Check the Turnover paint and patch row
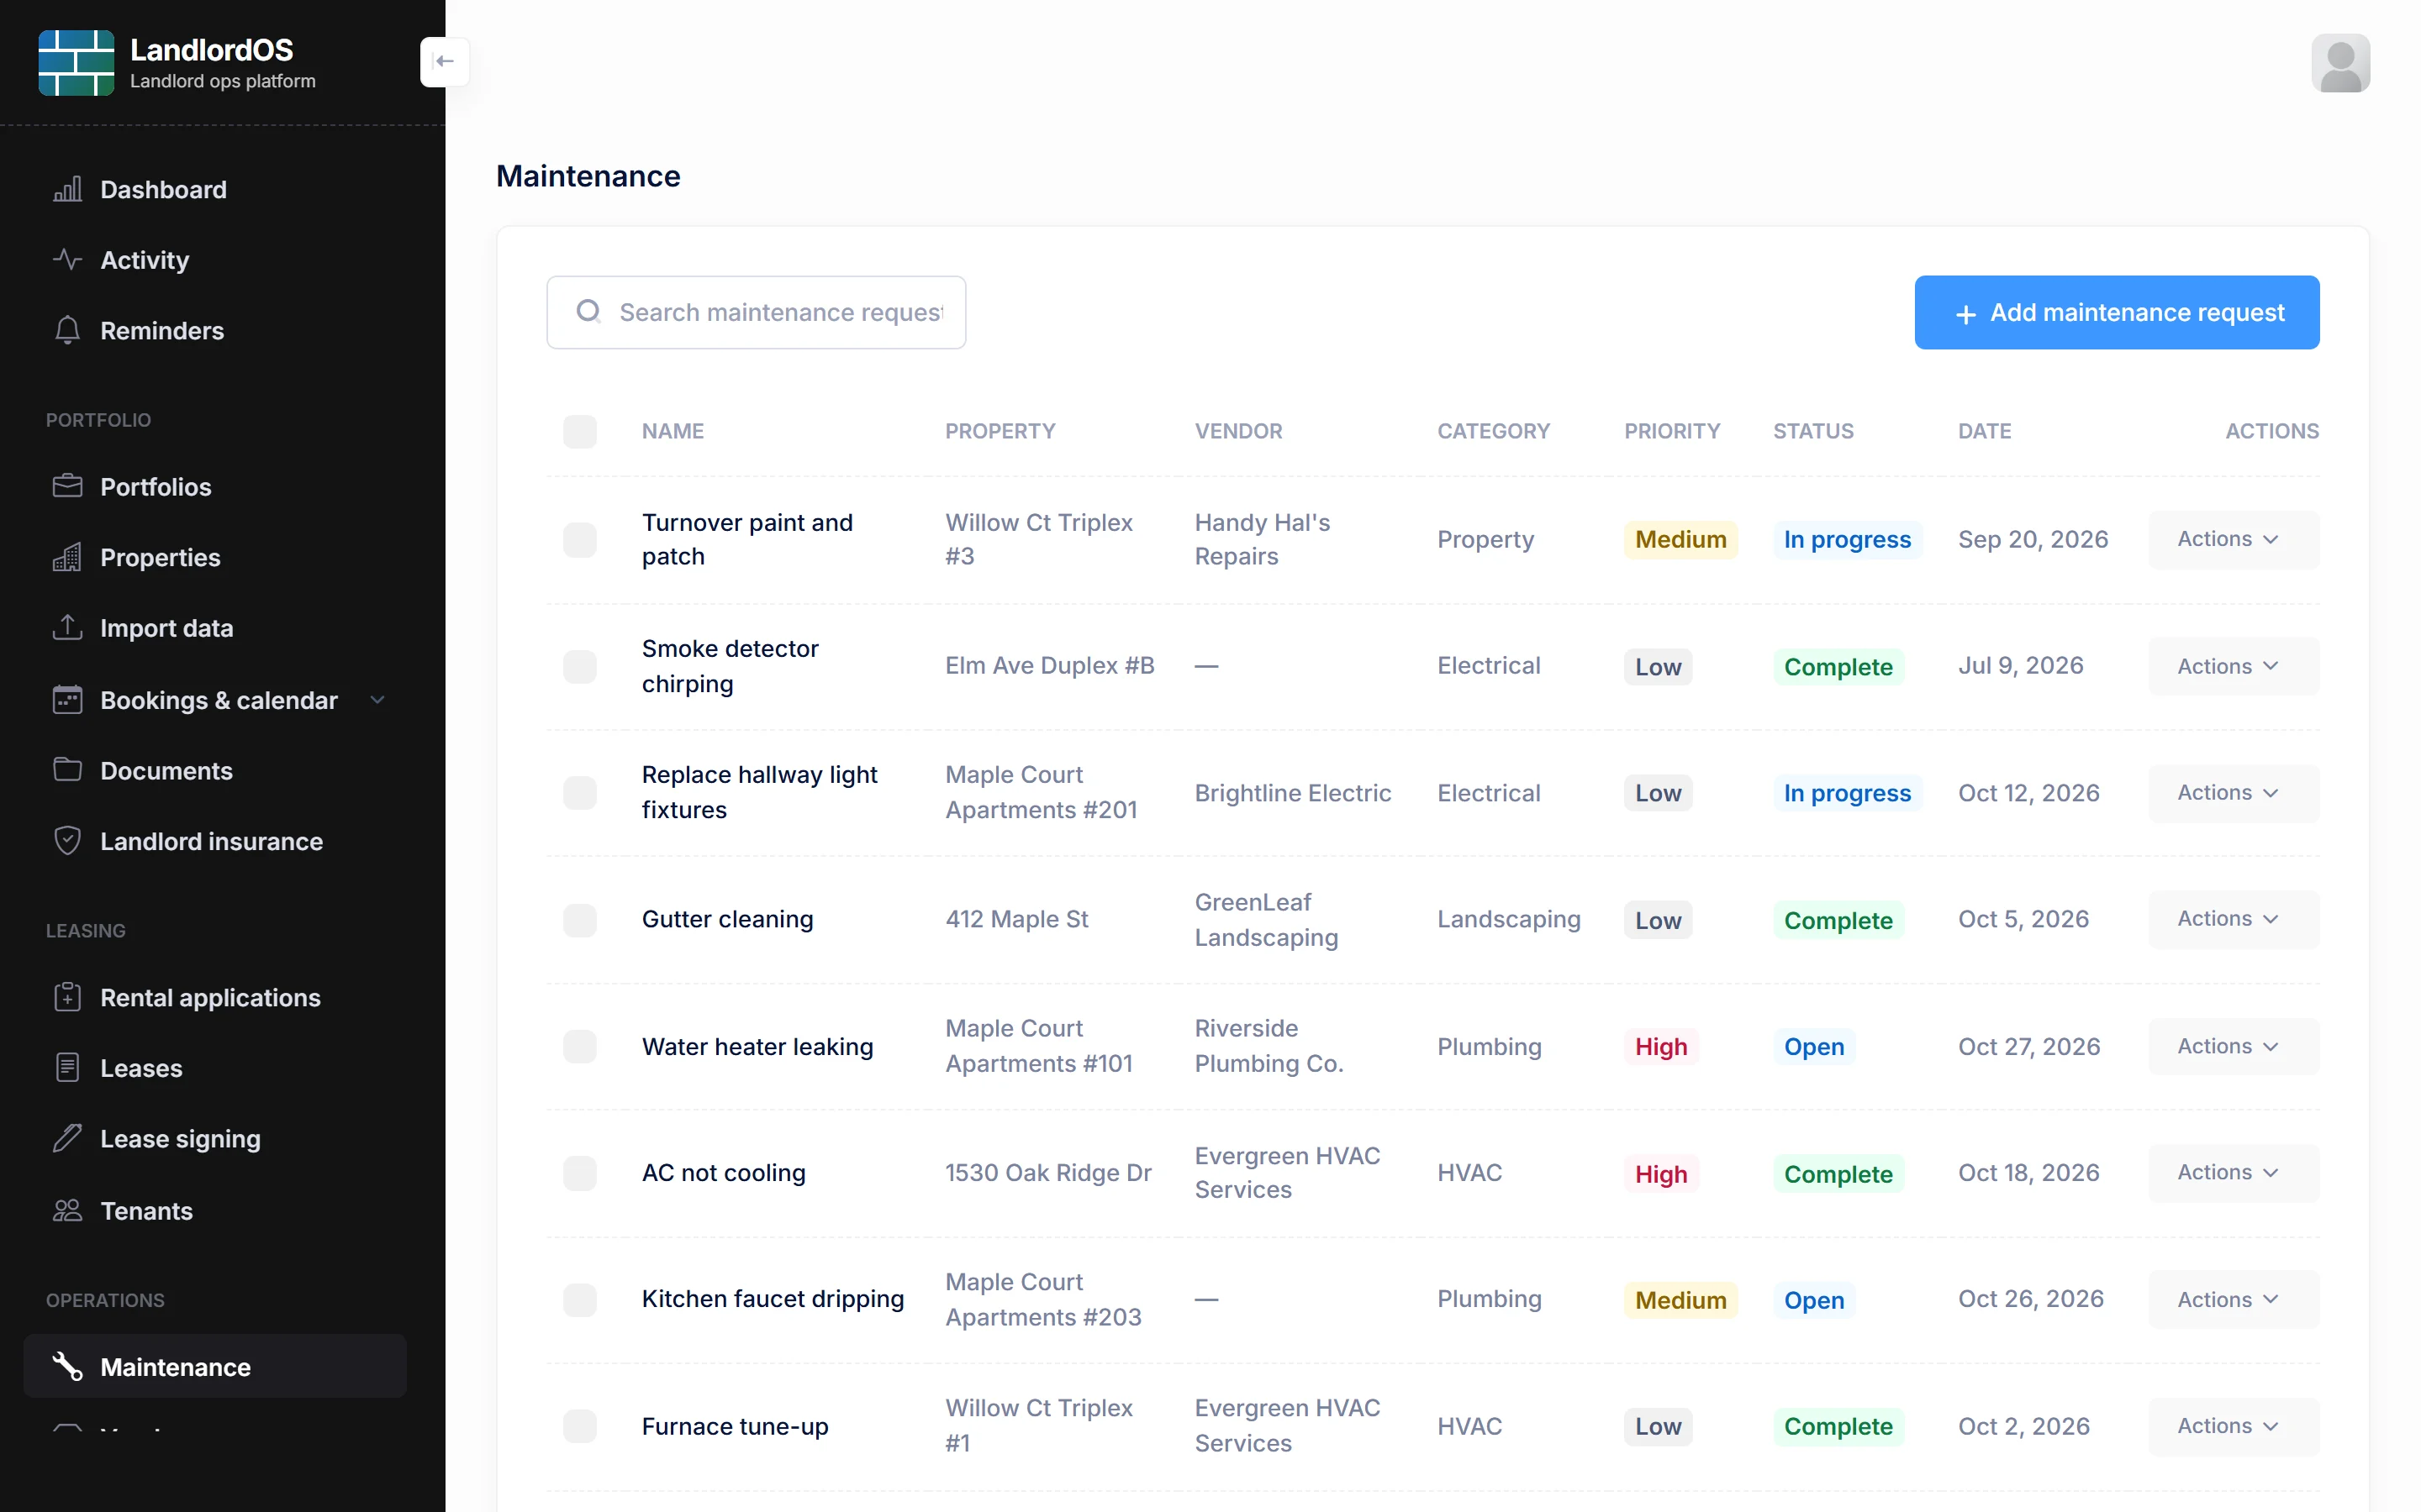The image size is (2421, 1512). [580, 539]
